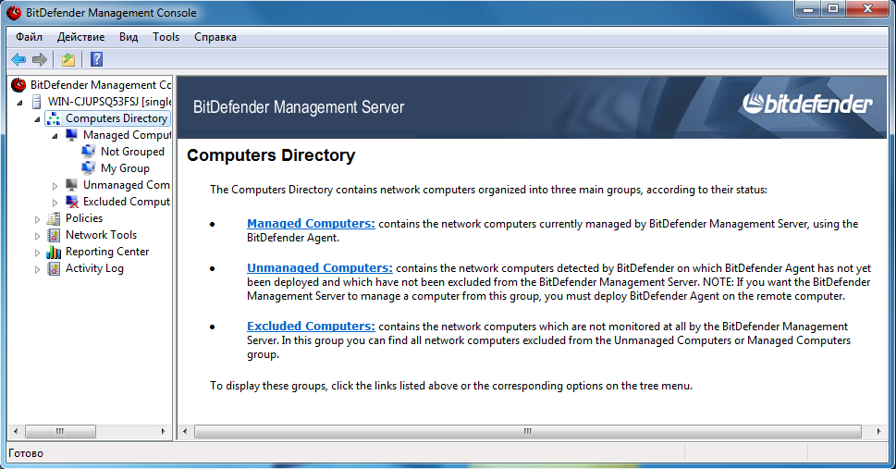
Task: Select My Group in the tree
Action: tap(125, 168)
